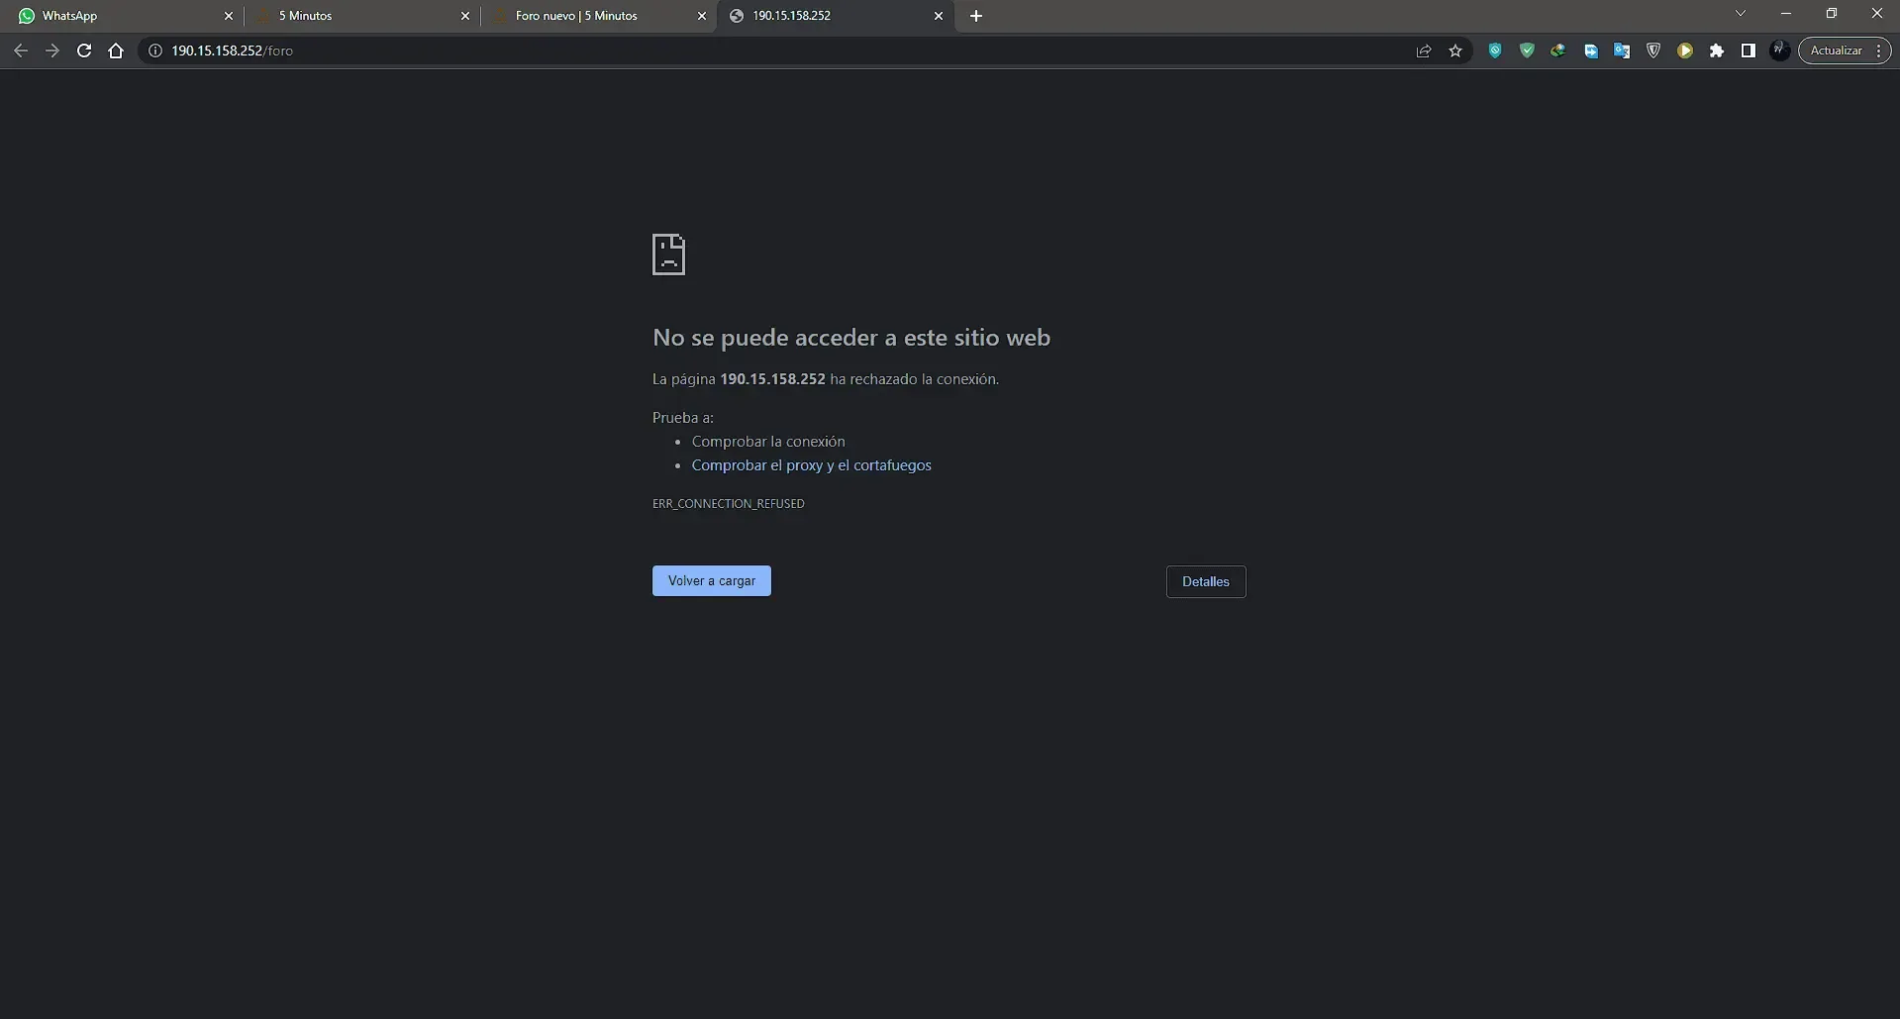
Task: Open Chrome three-dot menu
Action: pos(1878,51)
